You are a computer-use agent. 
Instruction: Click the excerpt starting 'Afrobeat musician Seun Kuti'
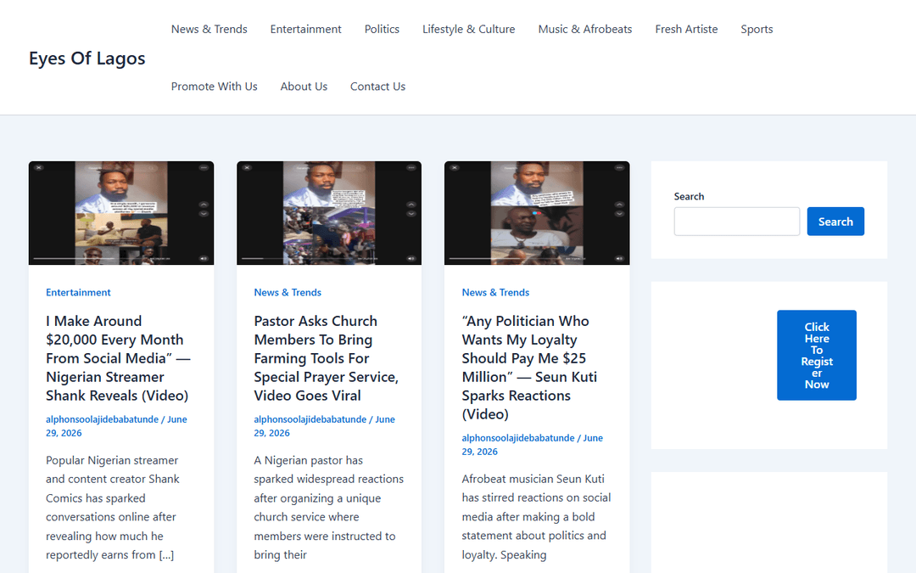tap(536, 517)
